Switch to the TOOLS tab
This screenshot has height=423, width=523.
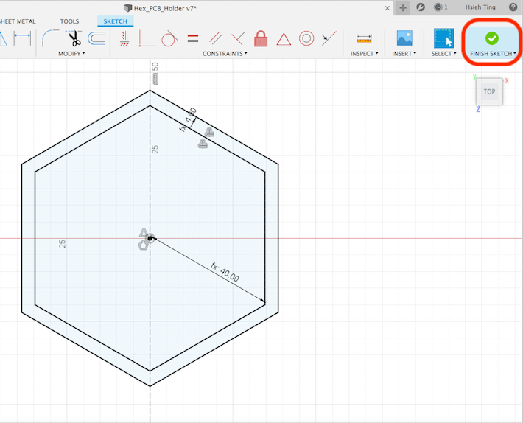tap(69, 21)
